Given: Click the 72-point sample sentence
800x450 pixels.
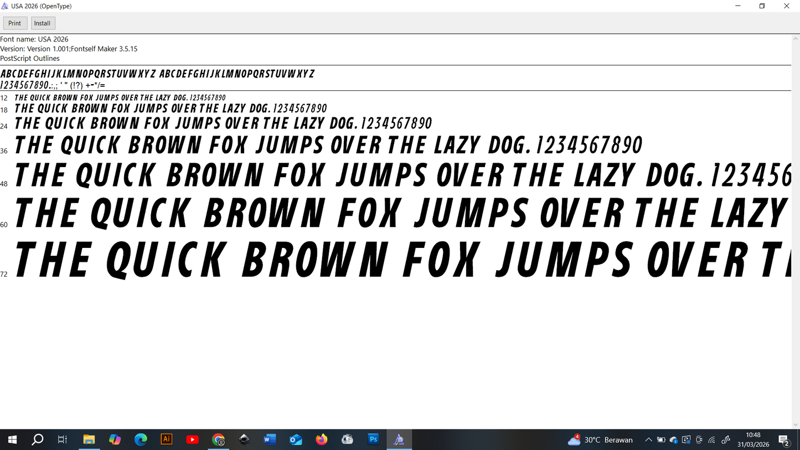Looking at the screenshot, I should [402, 259].
